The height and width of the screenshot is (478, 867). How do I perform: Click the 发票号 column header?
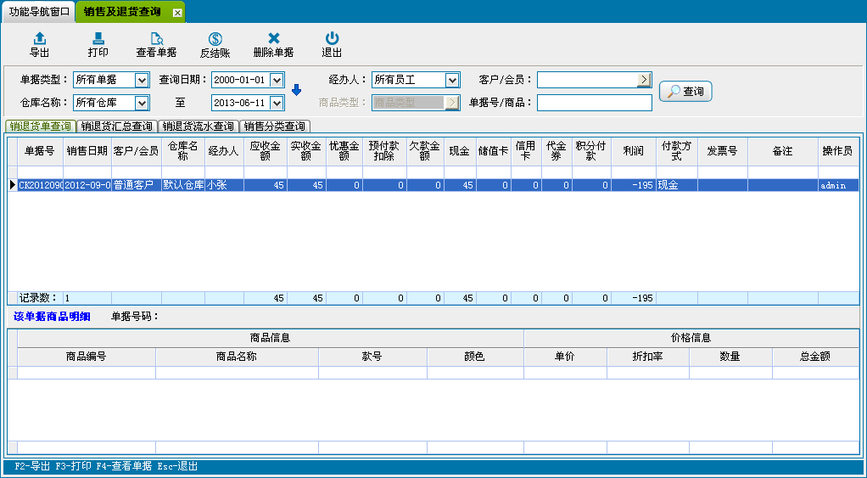tap(722, 151)
